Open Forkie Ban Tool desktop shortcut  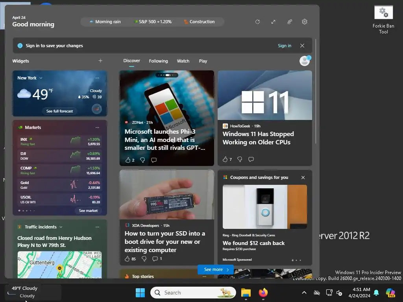383,20
